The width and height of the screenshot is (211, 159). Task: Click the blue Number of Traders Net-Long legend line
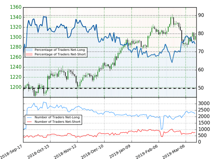point(29,117)
